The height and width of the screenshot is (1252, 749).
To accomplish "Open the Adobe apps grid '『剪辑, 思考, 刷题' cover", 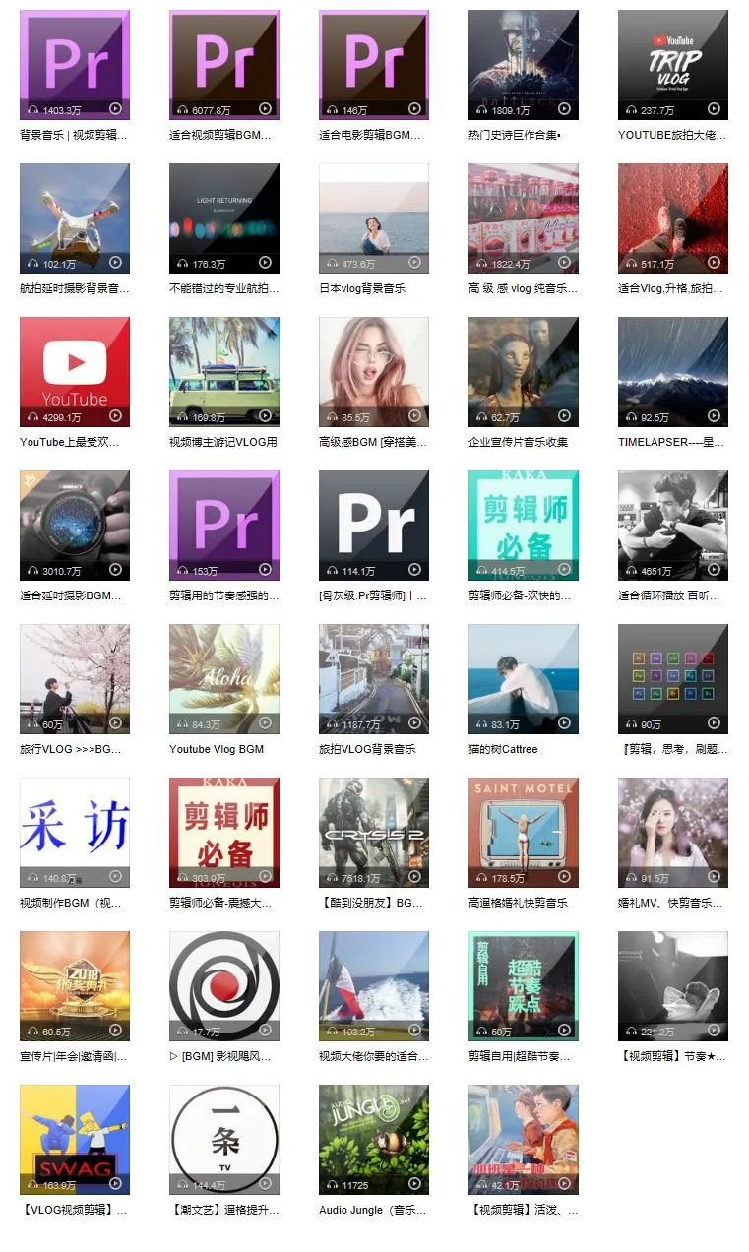I will pos(673,679).
